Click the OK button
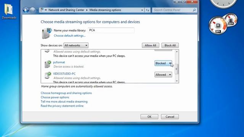 pyautogui.click(x=149, y=117)
